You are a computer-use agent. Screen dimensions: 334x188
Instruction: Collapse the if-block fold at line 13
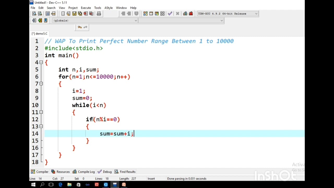(x=41, y=126)
